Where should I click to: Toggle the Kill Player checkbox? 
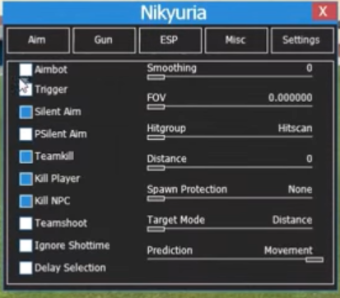click(26, 179)
